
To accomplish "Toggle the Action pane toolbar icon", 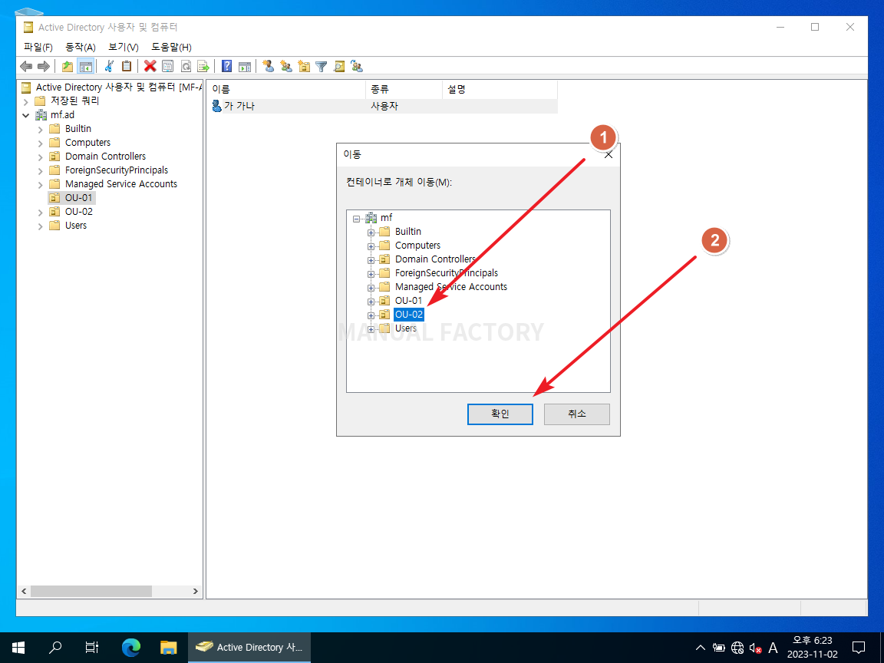I will pyautogui.click(x=245, y=67).
